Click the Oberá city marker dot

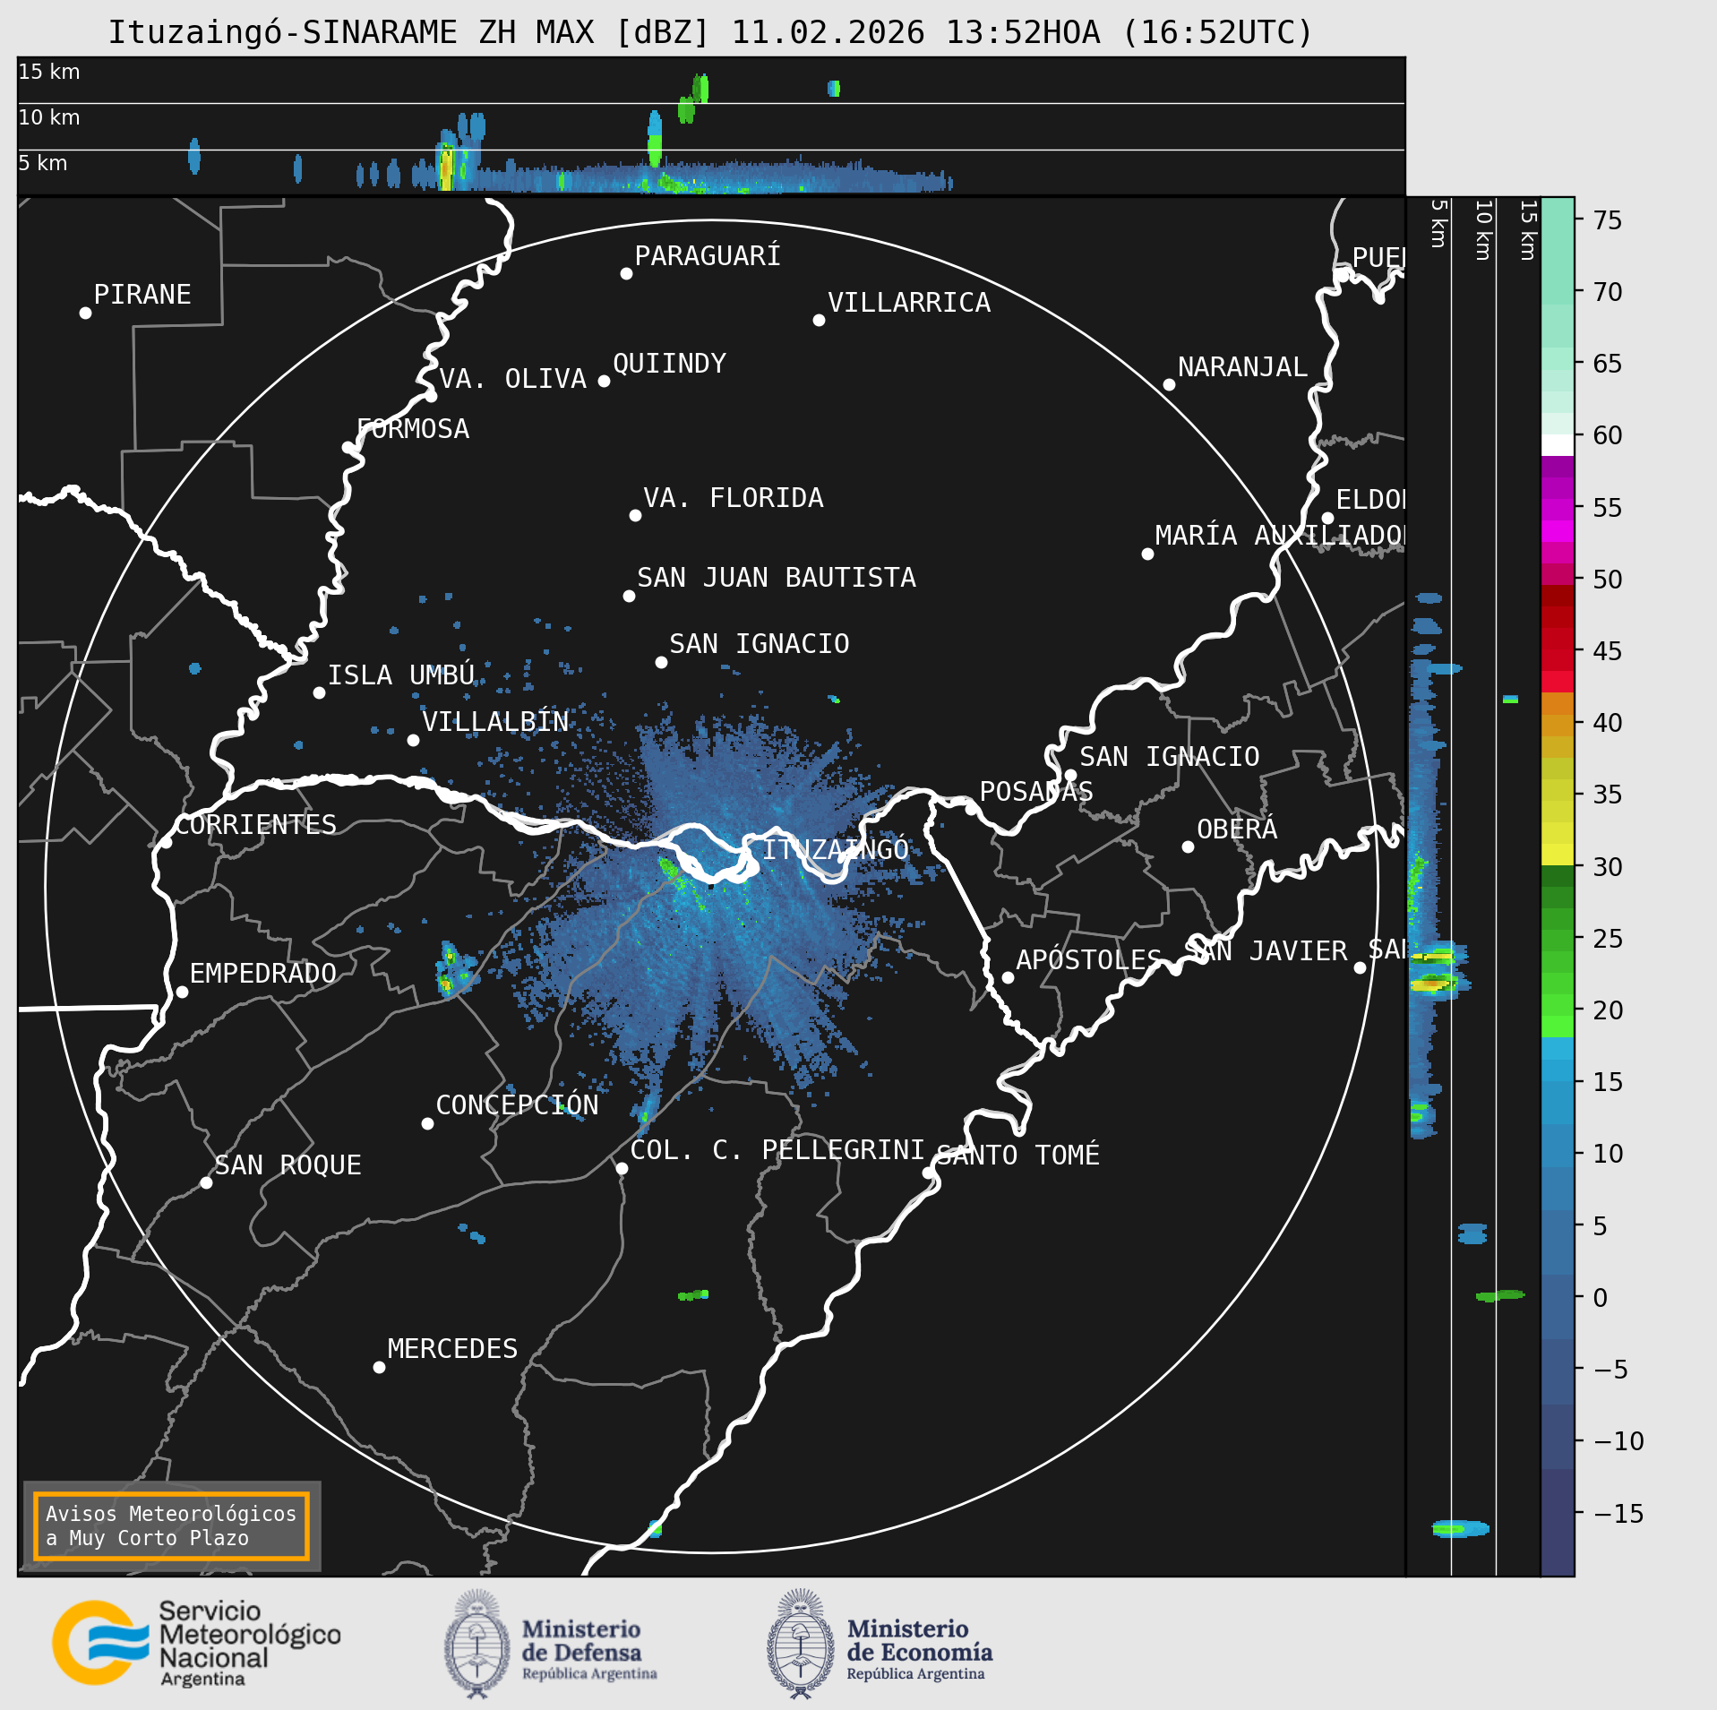1188,846
